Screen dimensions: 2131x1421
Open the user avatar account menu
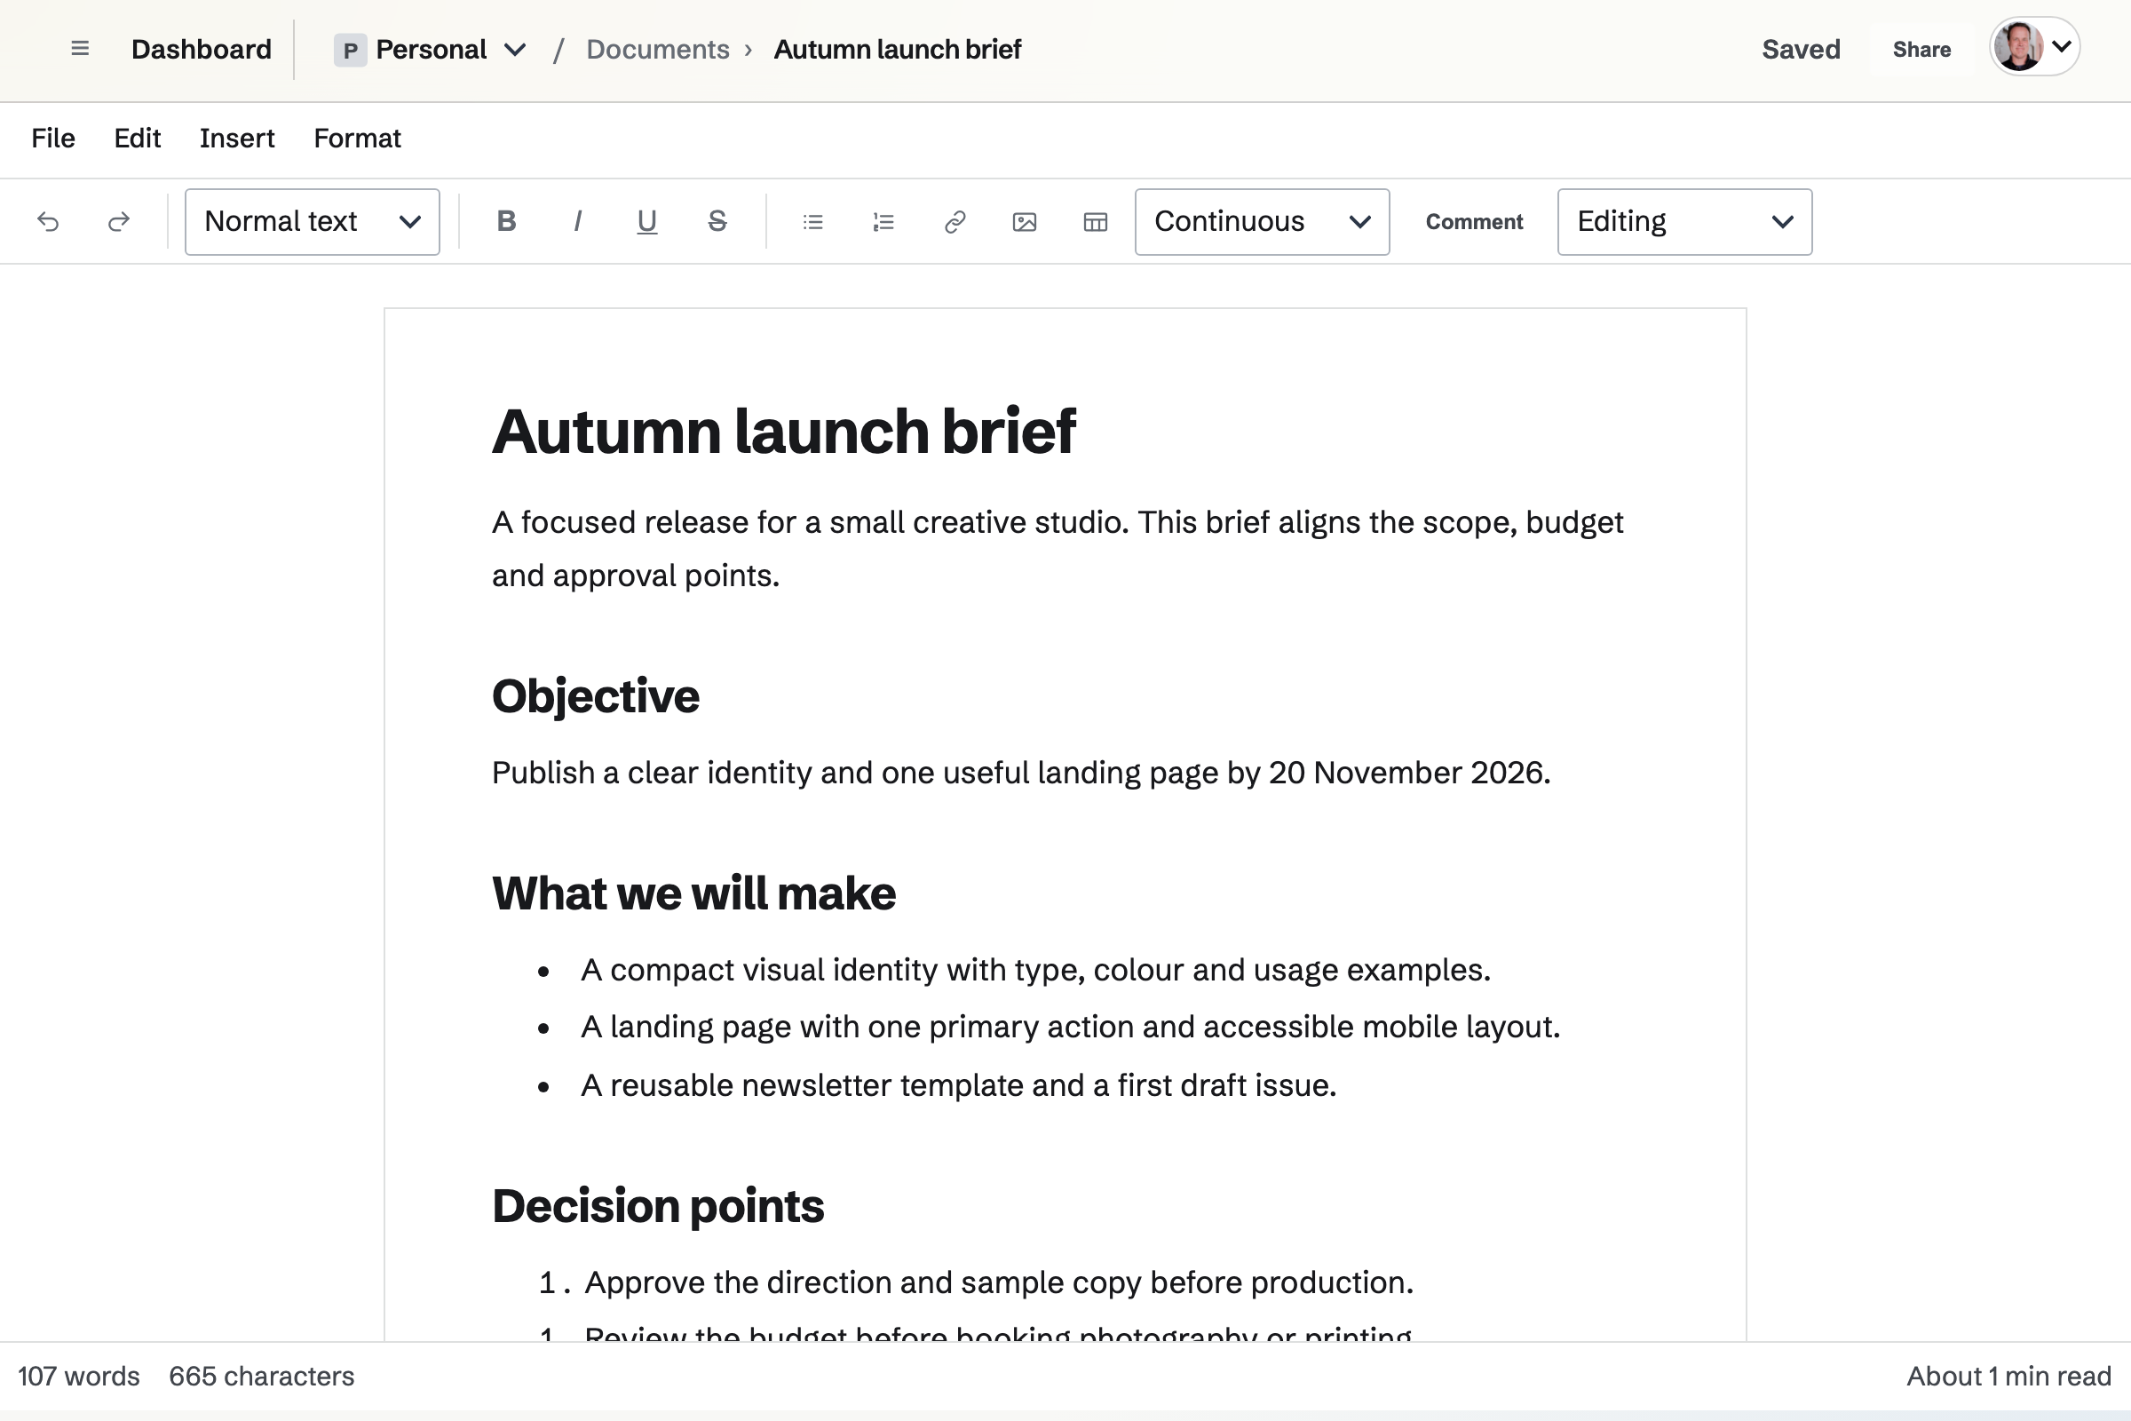point(2034,46)
